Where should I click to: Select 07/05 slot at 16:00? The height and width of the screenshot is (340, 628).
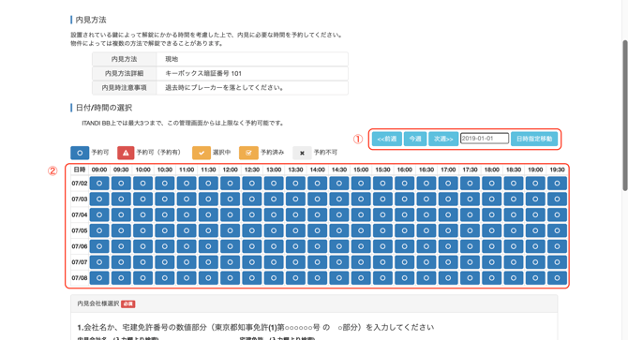point(405,230)
